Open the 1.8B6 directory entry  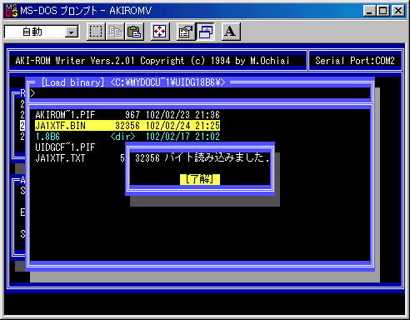(x=127, y=137)
